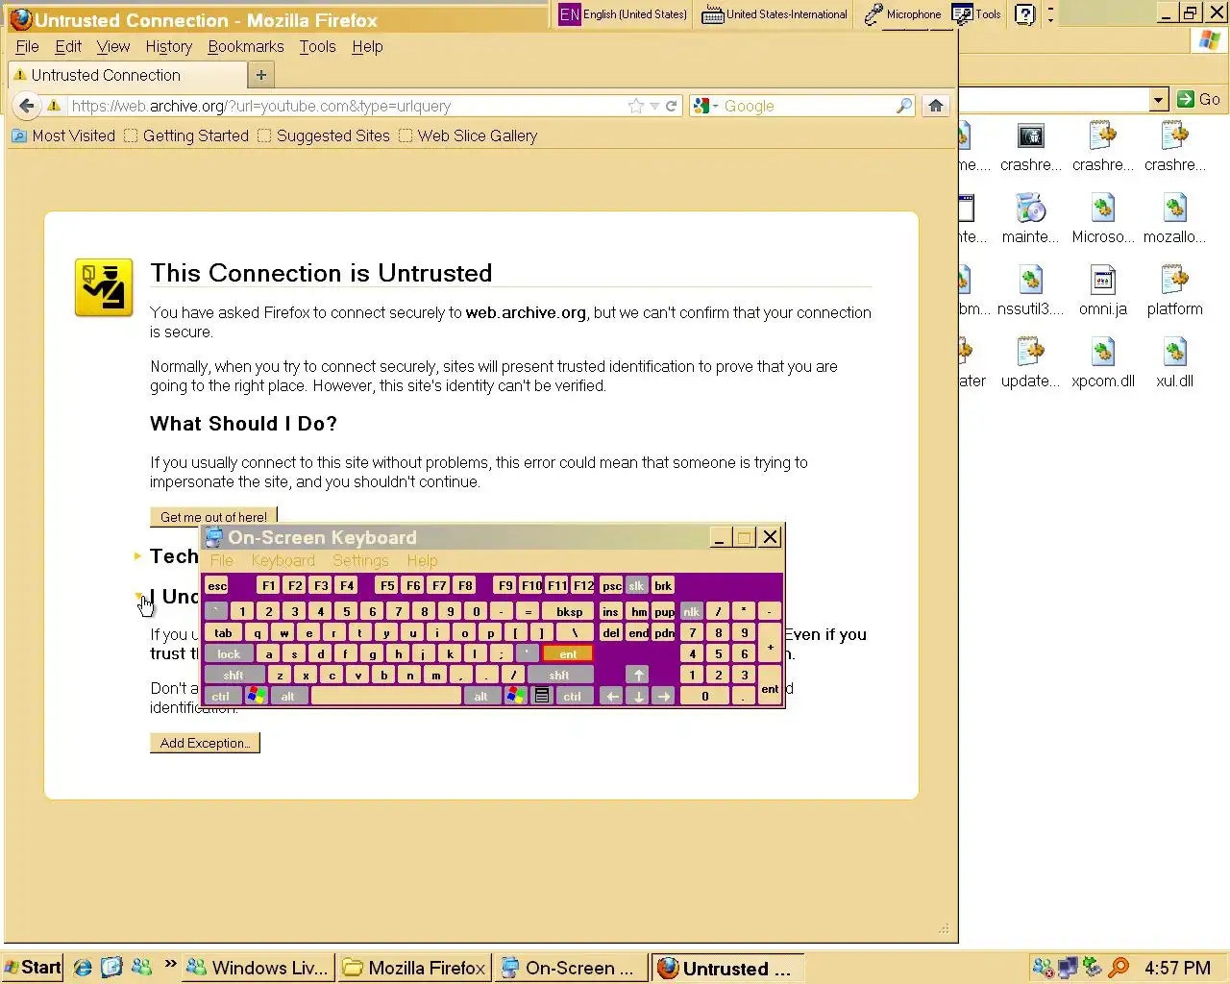
Task: Click in the Firefox URL address field
Action: click(x=346, y=106)
